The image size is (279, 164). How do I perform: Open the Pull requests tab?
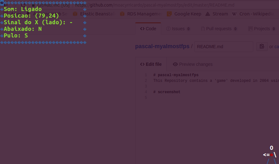tap(219, 29)
